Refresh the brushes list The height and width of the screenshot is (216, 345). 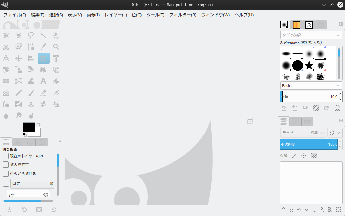click(326, 108)
